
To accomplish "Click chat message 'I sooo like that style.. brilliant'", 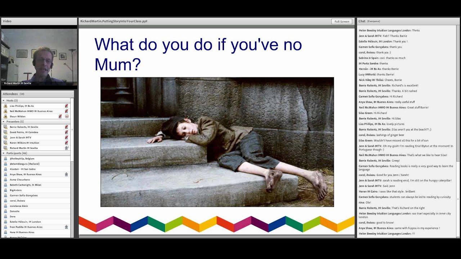I will [397, 192].
